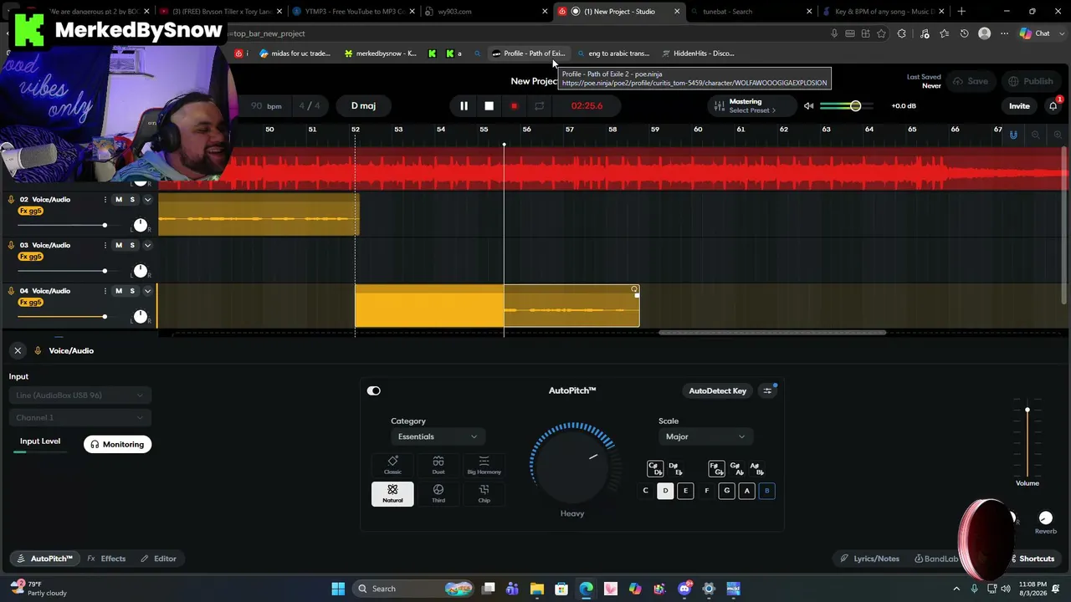Image resolution: width=1071 pixels, height=602 pixels.
Task: Switch to the AutoPitch tab
Action: click(x=44, y=559)
